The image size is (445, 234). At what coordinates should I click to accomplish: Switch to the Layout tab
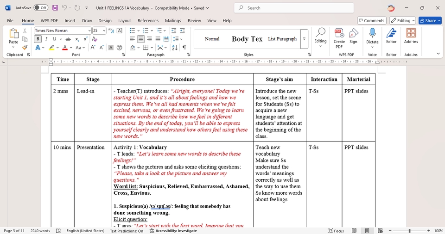click(x=124, y=21)
